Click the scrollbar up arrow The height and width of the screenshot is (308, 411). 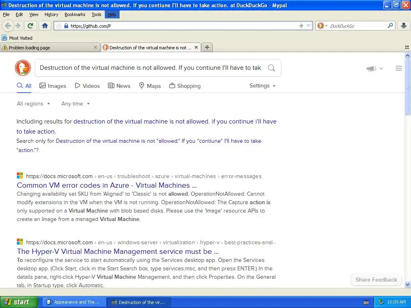click(x=407, y=55)
